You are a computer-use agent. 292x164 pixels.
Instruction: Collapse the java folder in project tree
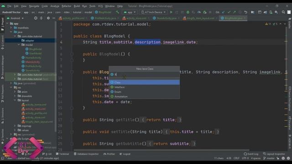11,32
